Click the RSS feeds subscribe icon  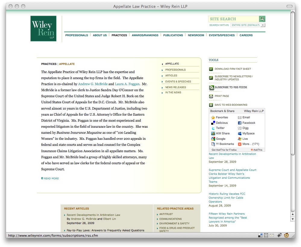coord(211,88)
